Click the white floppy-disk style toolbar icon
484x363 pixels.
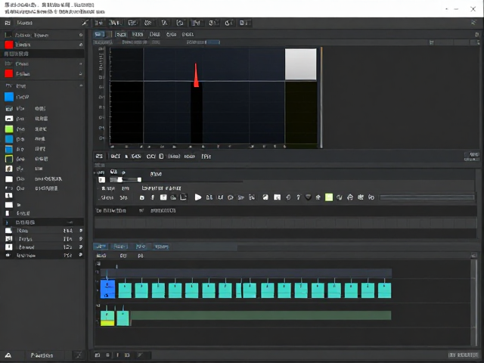click(x=163, y=197)
